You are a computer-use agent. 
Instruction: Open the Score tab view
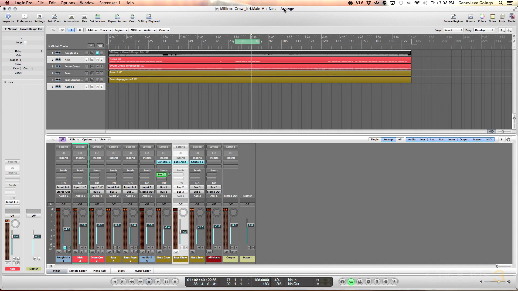coord(121,271)
